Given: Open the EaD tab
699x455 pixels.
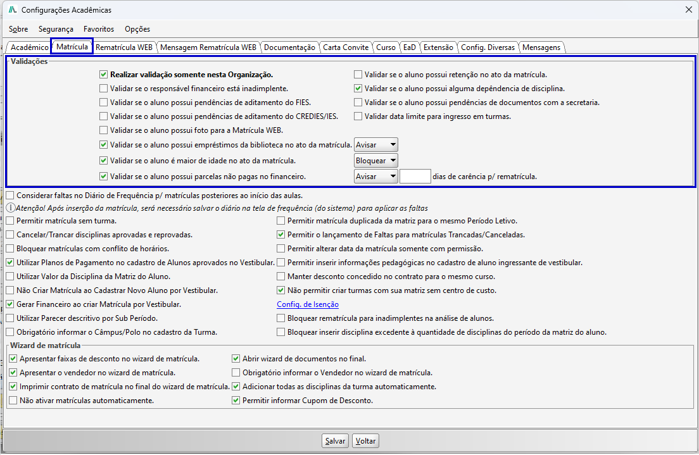Looking at the screenshot, I should coord(409,47).
